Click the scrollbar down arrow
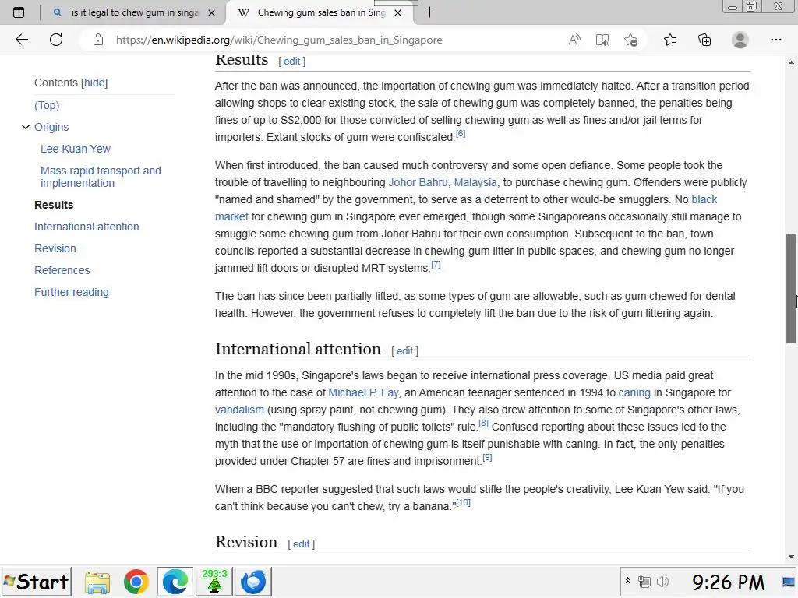This screenshot has height=598, width=798. (791, 557)
